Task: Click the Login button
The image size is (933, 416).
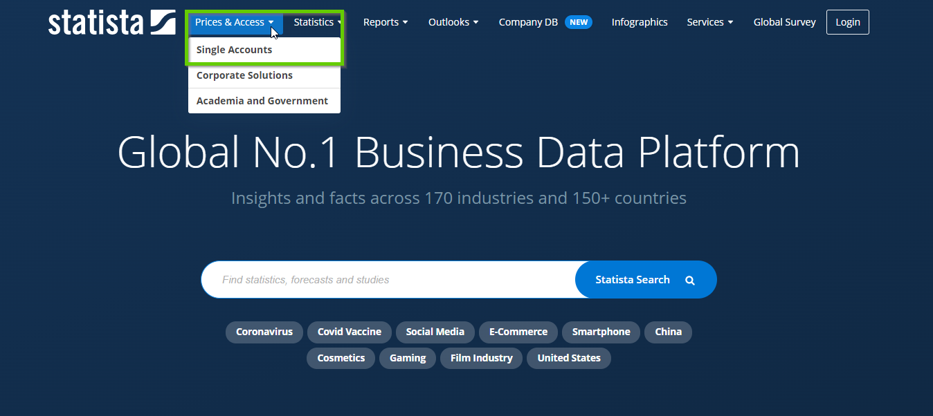Action: tap(848, 22)
